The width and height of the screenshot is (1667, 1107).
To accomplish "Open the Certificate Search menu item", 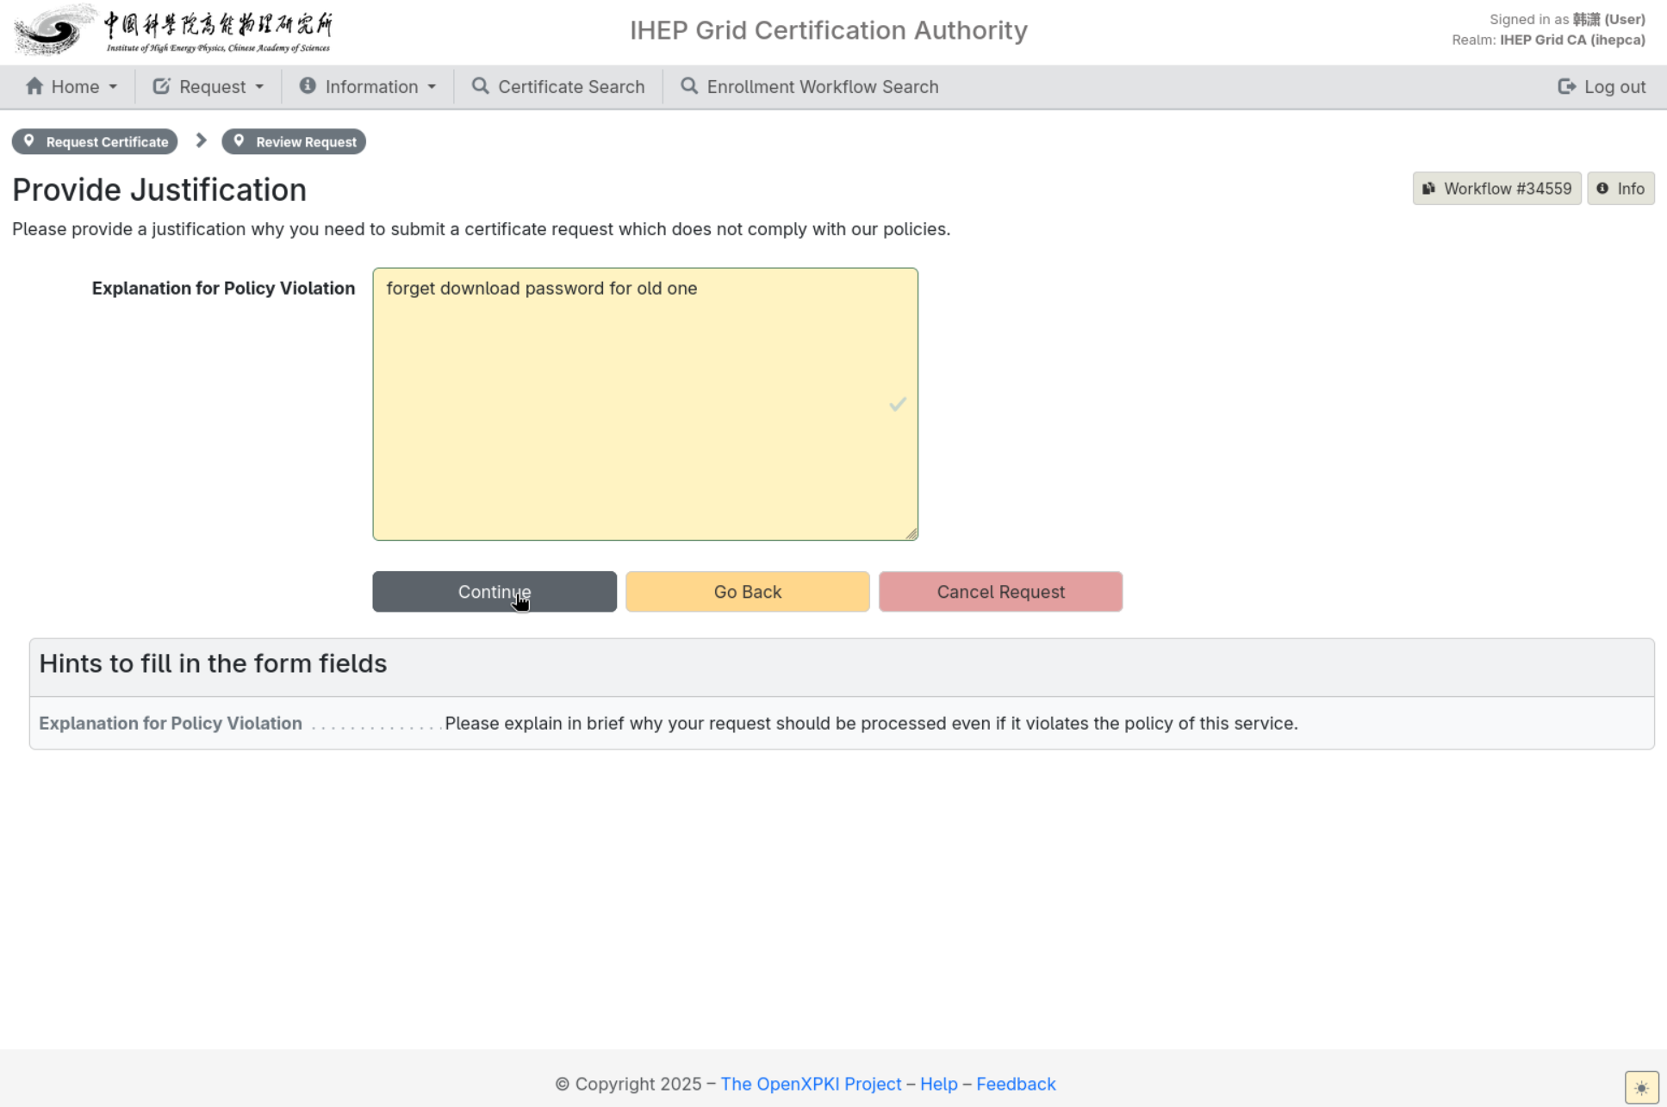I will [x=558, y=86].
